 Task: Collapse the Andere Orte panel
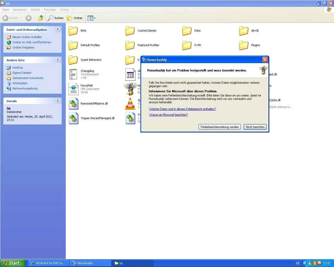(58, 60)
